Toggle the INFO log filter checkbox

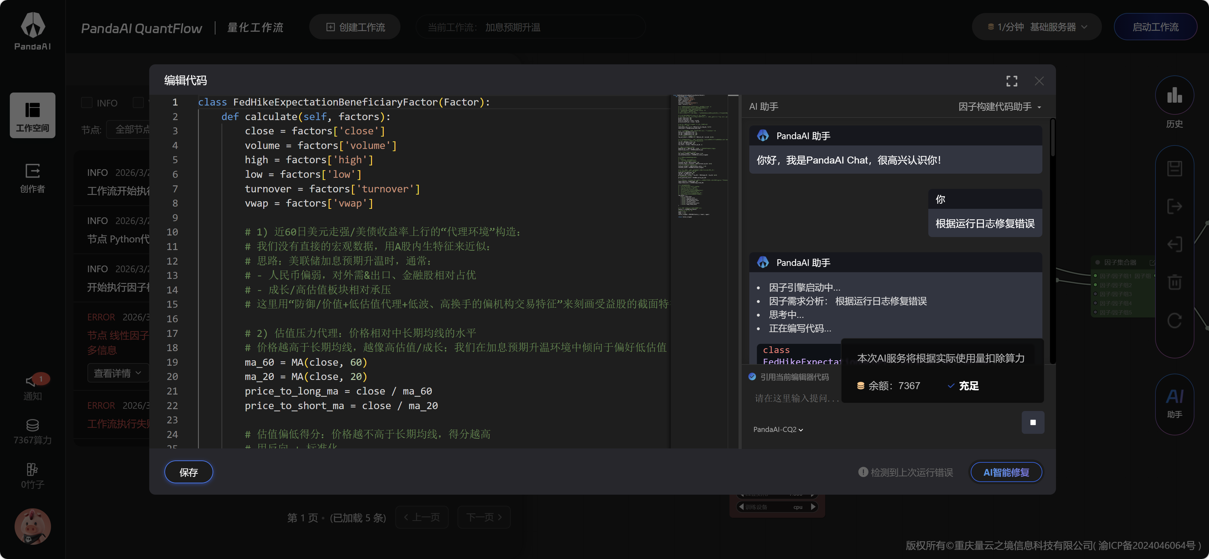(x=87, y=103)
